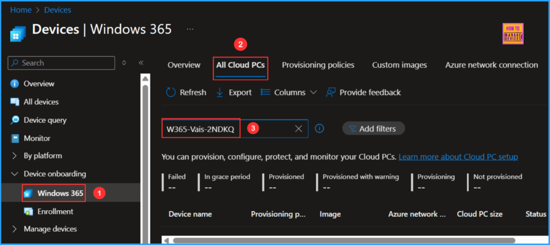550x245 pixels.
Task: Click the sidebar scroll up arrow
Action: tap(145, 79)
